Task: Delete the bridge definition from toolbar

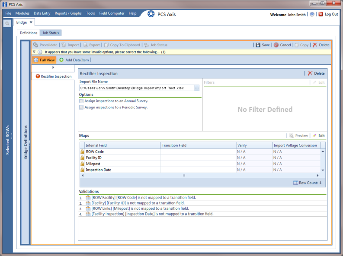Action: (321, 45)
